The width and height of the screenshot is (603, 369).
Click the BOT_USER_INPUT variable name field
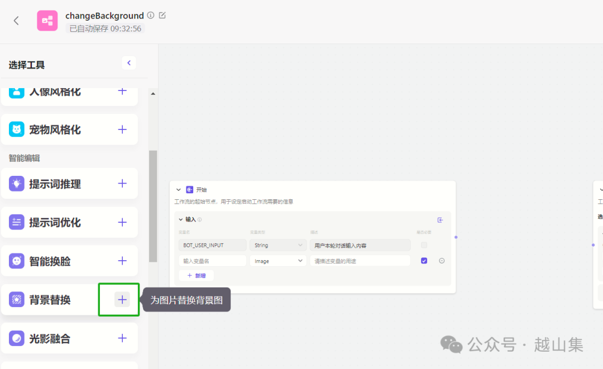coord(212,245)
